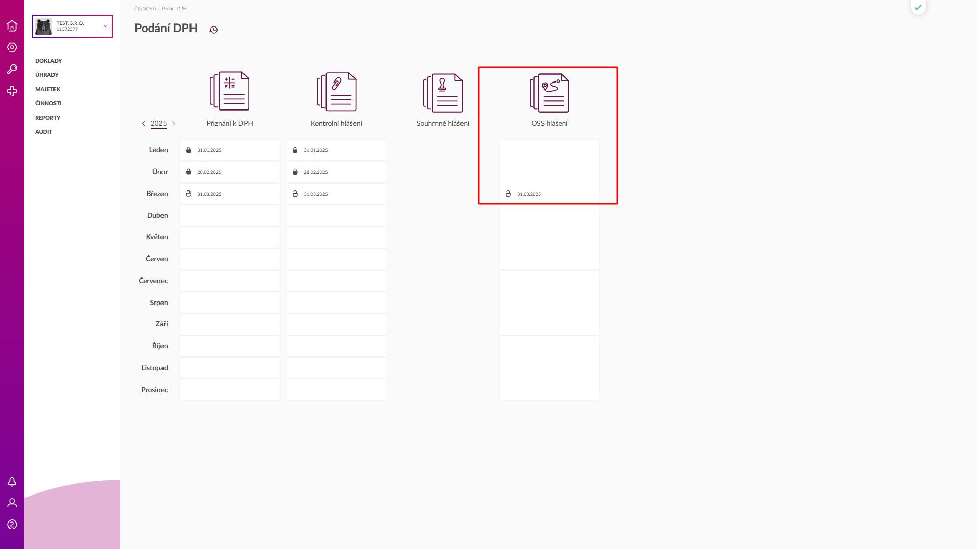The height and width of the screenshot is (549, 977).
Task: Open the AUDIT menu
Action: 44,132
